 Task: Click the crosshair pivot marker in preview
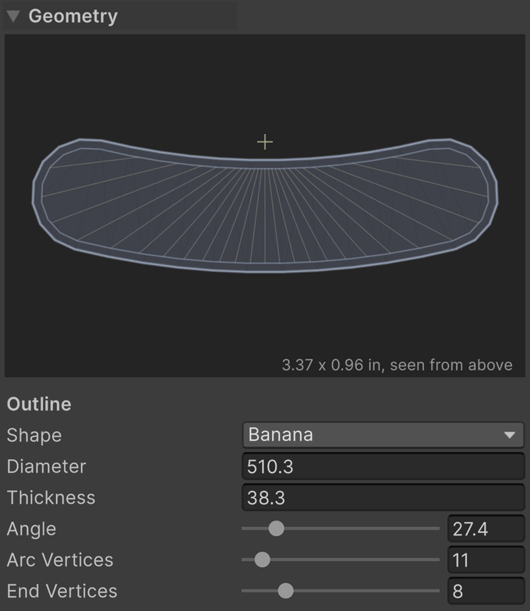tap(265, 142)
